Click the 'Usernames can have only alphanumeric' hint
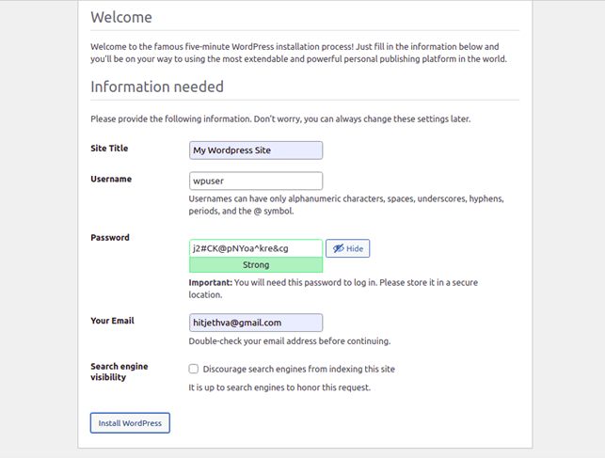 coord(346,205)
